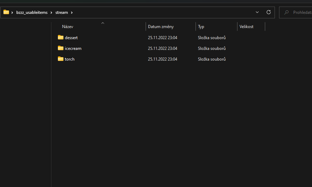Sort by the Typ column header
The height and width of the screenshot is (187, 312).
(201, 27)
